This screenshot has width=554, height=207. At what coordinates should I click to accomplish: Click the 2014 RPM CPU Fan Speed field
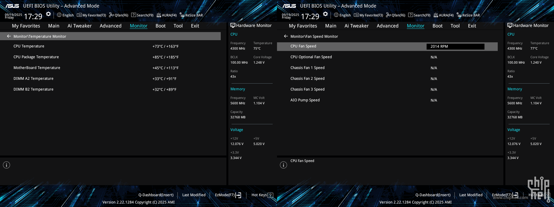[456, 46]
